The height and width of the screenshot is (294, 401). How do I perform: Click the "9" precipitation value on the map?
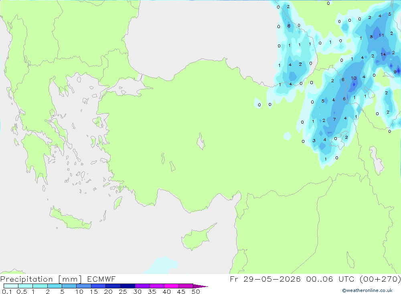395,72
